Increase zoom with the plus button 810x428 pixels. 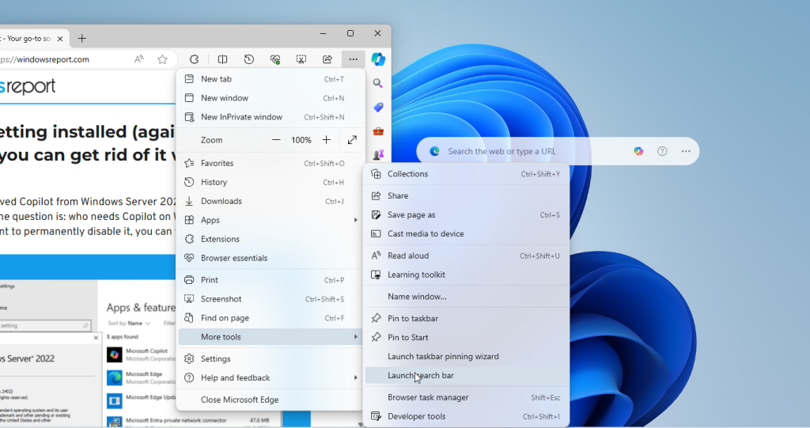coord(327,140)
